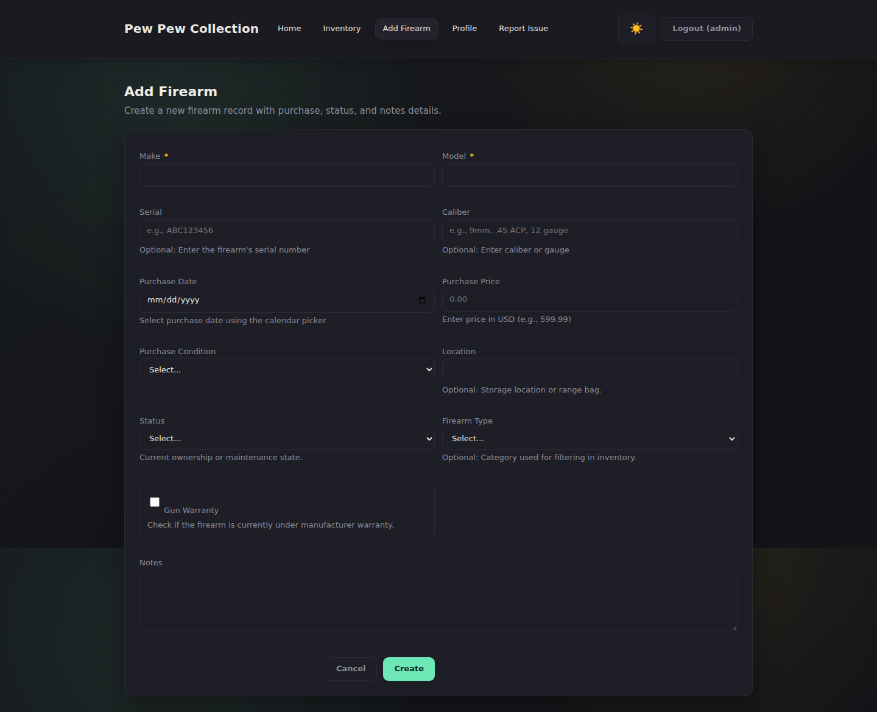The image size is (877, 712).
Task: Click the Cancel button
Action: tap(351, 669)
